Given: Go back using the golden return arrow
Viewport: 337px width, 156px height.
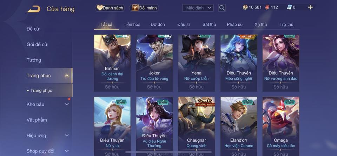Looking at the screenshot, I should (x=34, y=9).
